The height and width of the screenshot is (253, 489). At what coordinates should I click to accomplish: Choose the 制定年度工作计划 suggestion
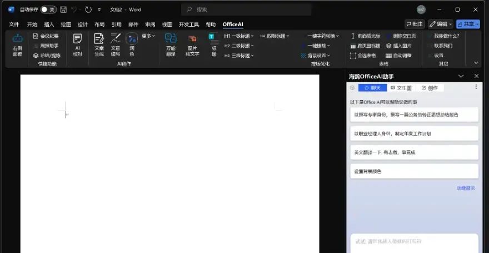click(414, 133)
